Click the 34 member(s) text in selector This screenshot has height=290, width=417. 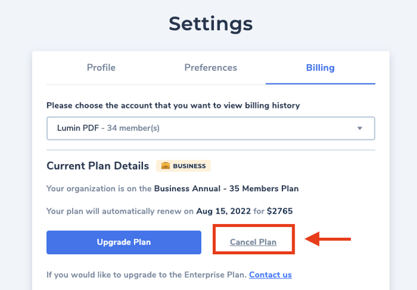[133, 128]
